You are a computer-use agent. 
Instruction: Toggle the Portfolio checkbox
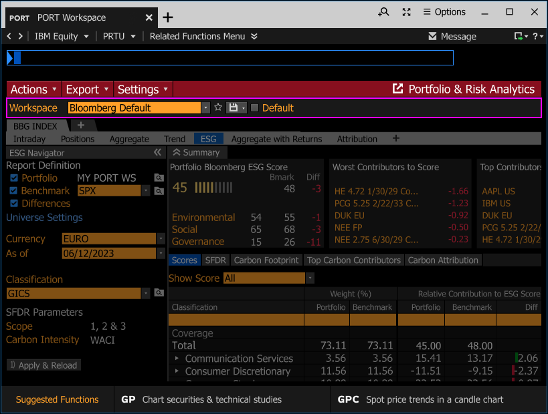point(14,178)
